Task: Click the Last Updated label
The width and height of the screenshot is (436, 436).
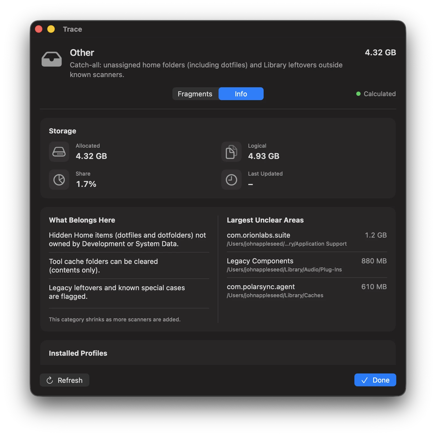Action: click(265, 174)
